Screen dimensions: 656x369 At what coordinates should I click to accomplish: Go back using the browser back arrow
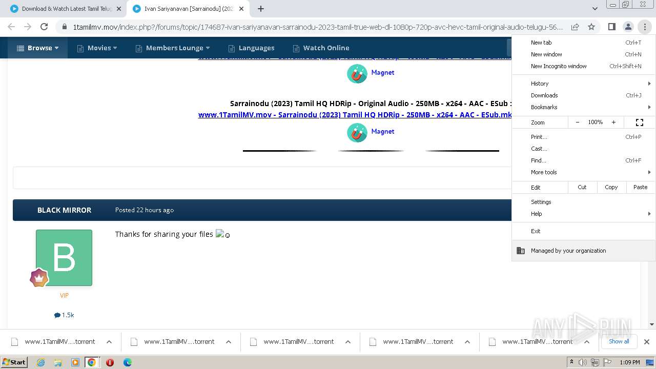11,27
